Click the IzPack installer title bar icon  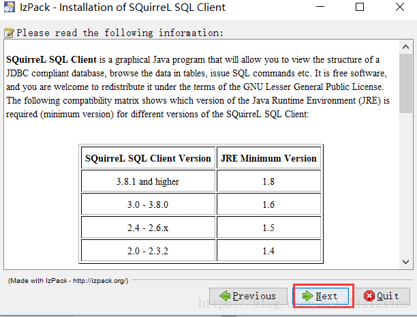(10, 7)
